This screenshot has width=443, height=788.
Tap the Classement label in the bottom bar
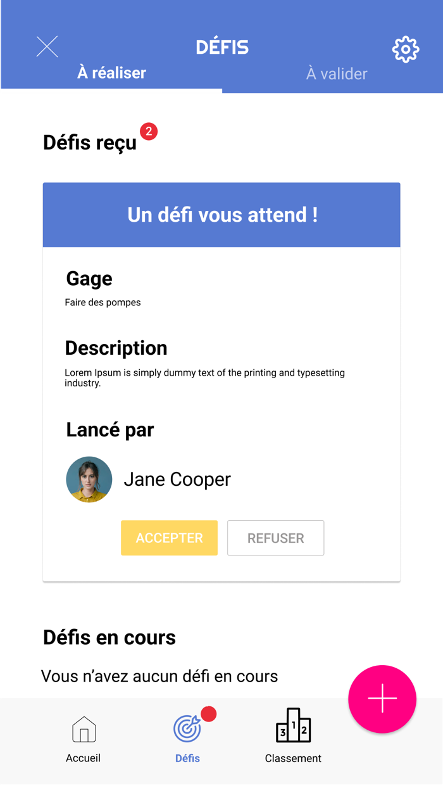point(293,758)
